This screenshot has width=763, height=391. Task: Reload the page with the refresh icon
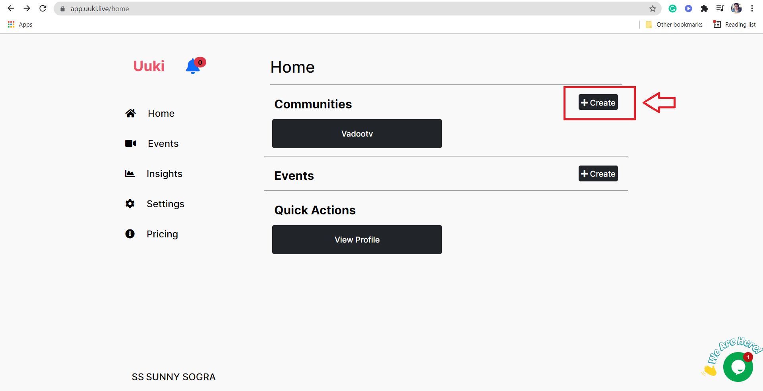tap(43, 8)
